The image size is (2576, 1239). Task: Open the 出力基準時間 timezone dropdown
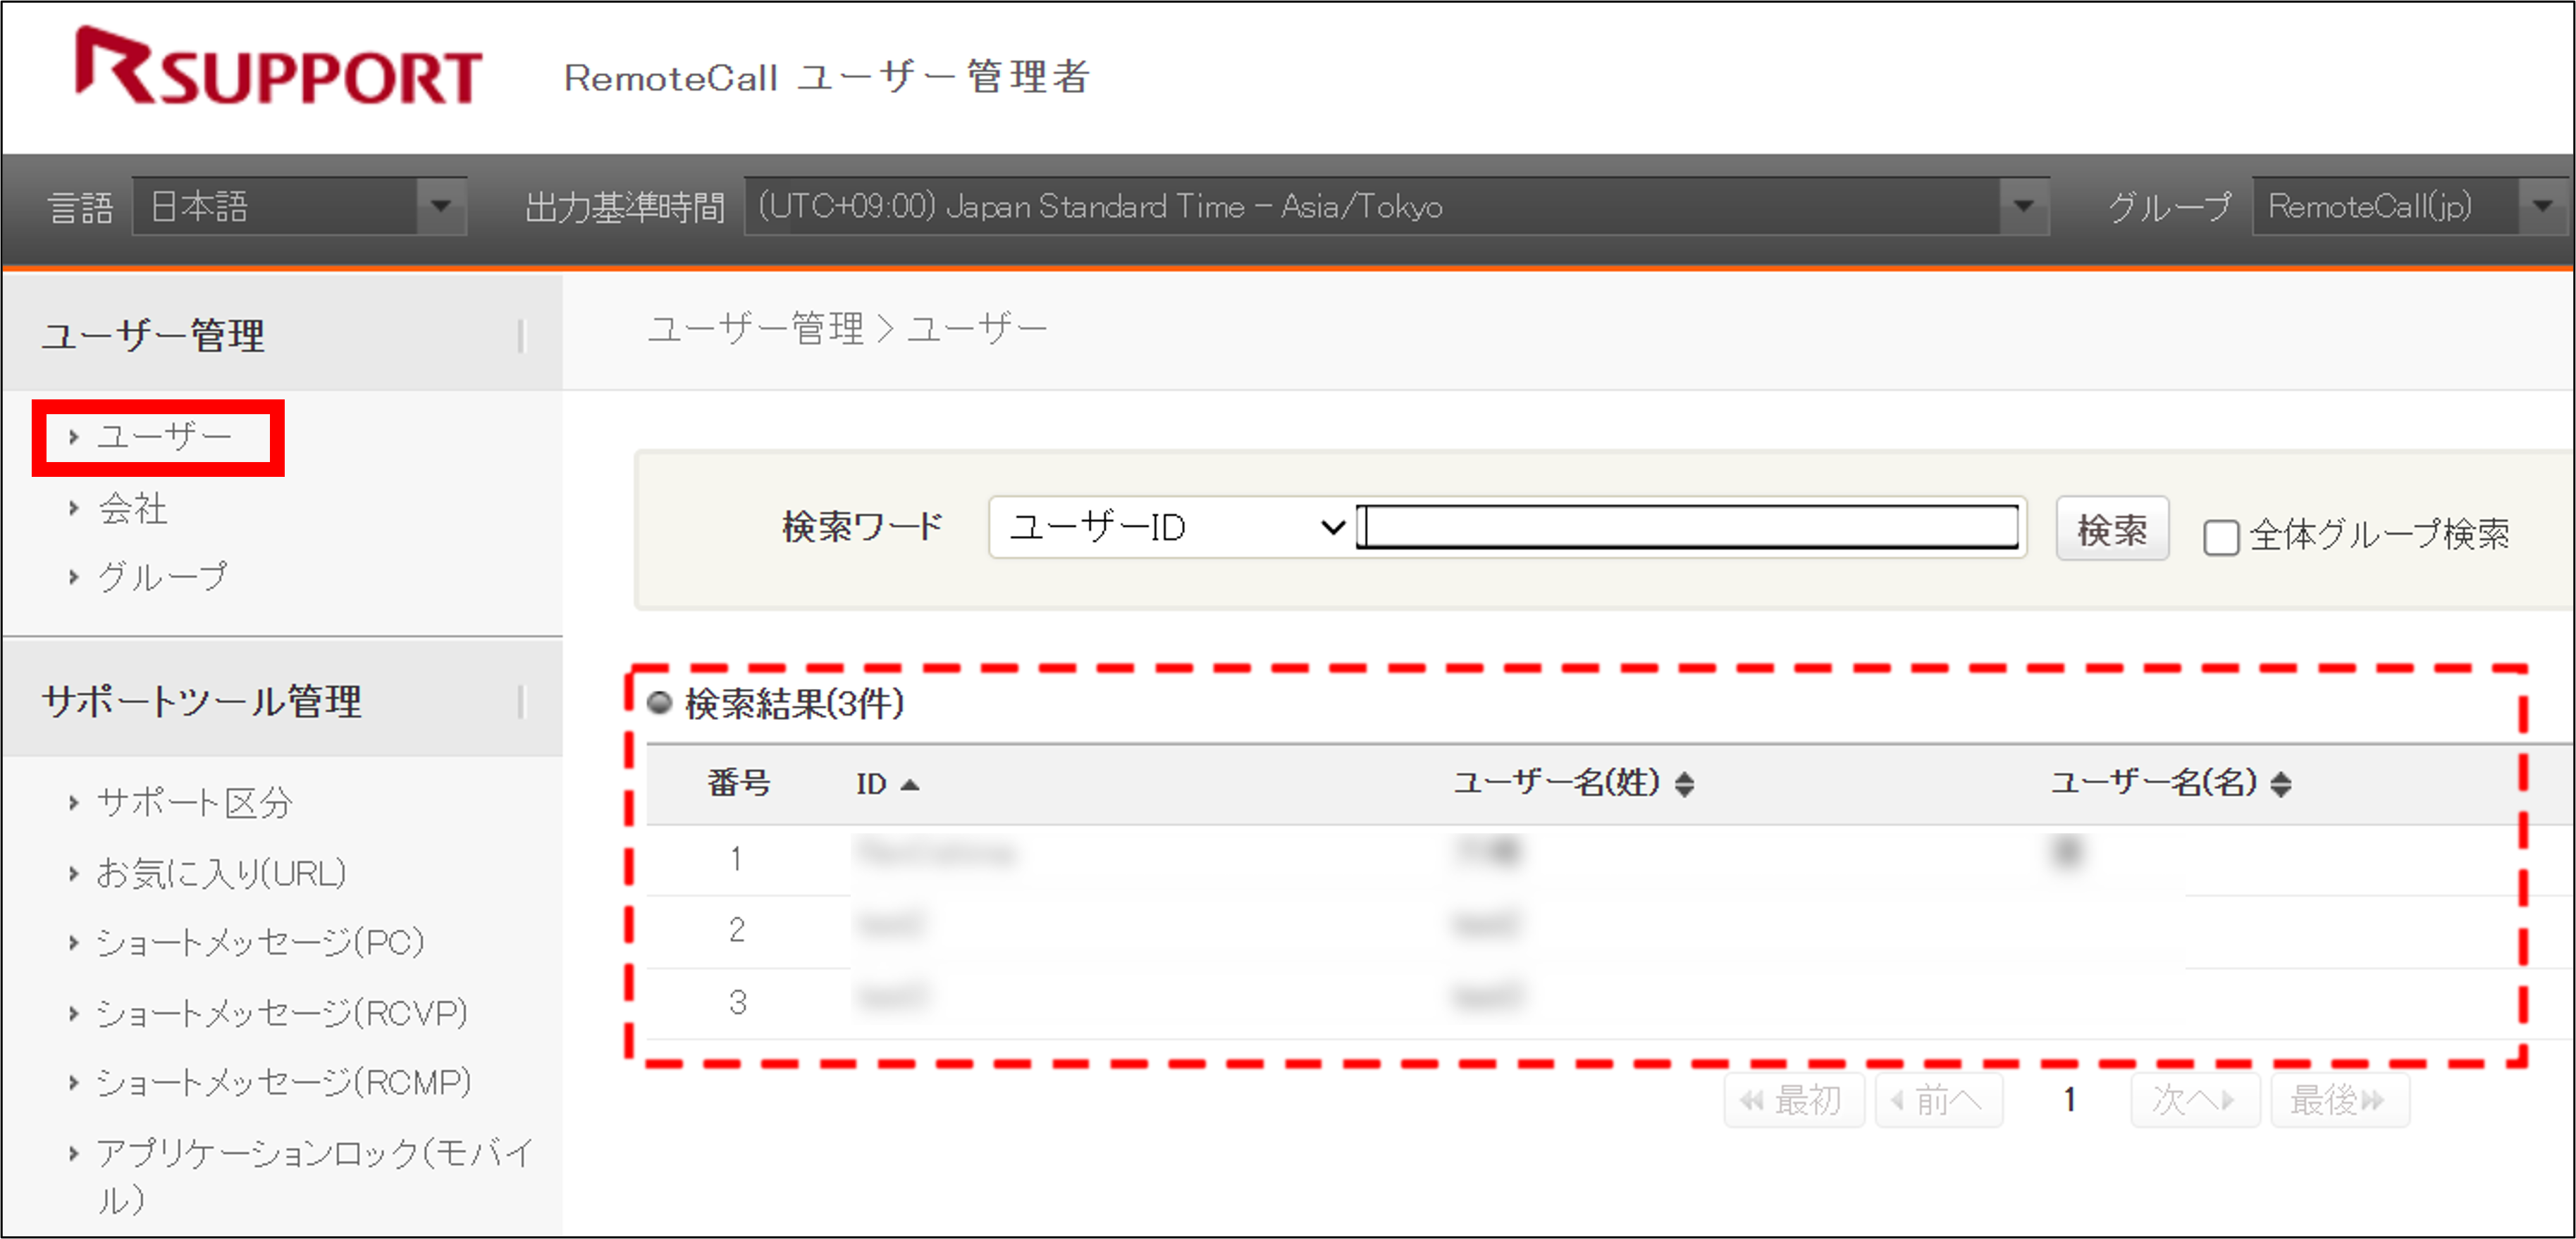click(x=2024, y=206)
